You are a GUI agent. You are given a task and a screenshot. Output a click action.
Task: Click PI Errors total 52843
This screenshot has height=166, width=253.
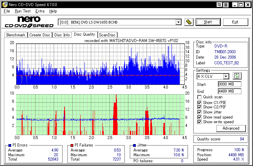tap(53, 159)
